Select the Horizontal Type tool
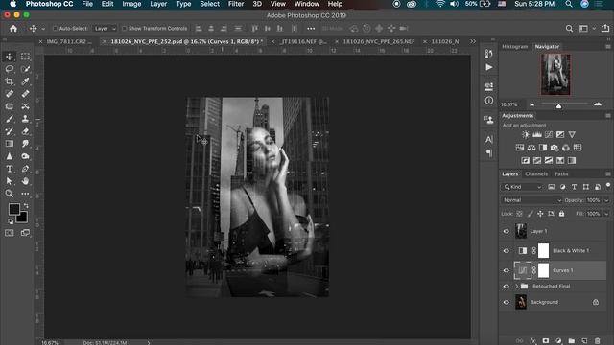 [x=10, y=169]
